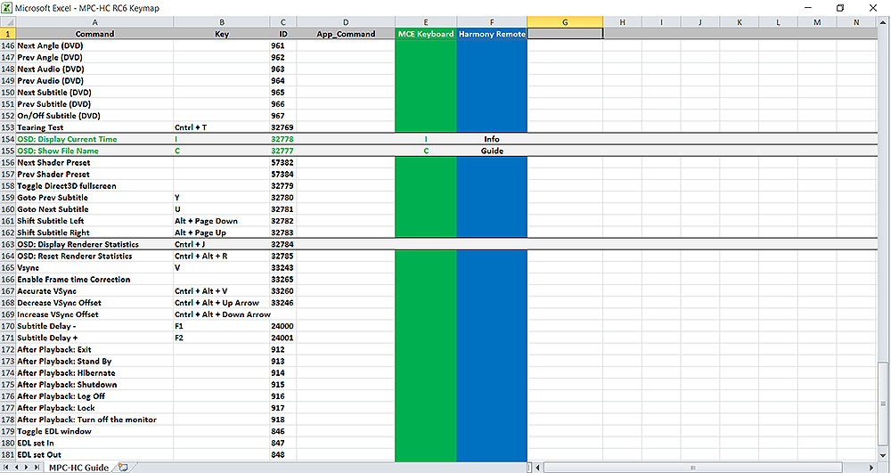Select the 'OSD: Display Current Time' cell

tap(94, 139)
